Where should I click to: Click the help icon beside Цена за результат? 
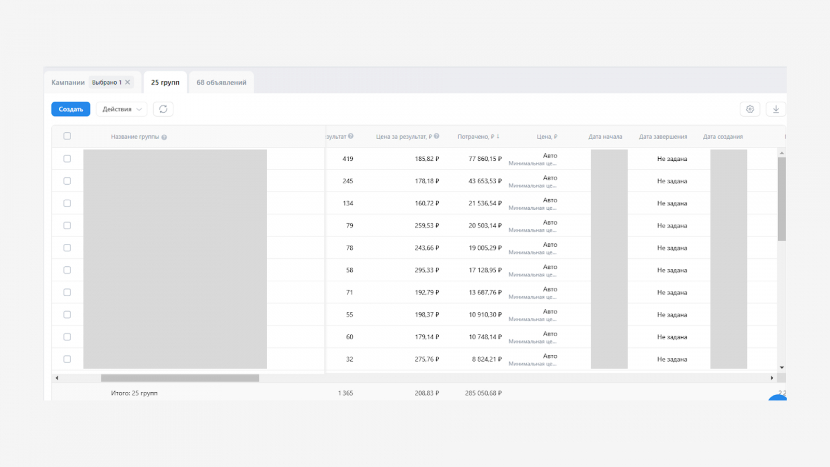coord(436,136)
